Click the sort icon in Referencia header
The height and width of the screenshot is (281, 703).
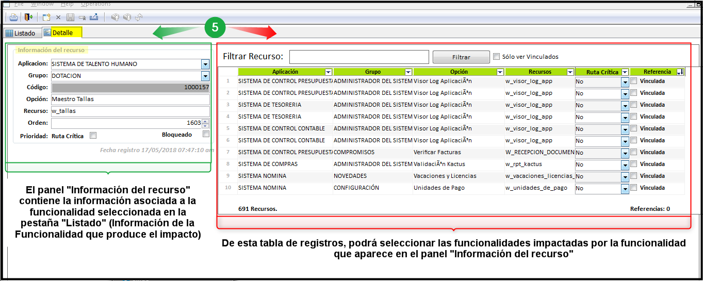coord(680,72)
